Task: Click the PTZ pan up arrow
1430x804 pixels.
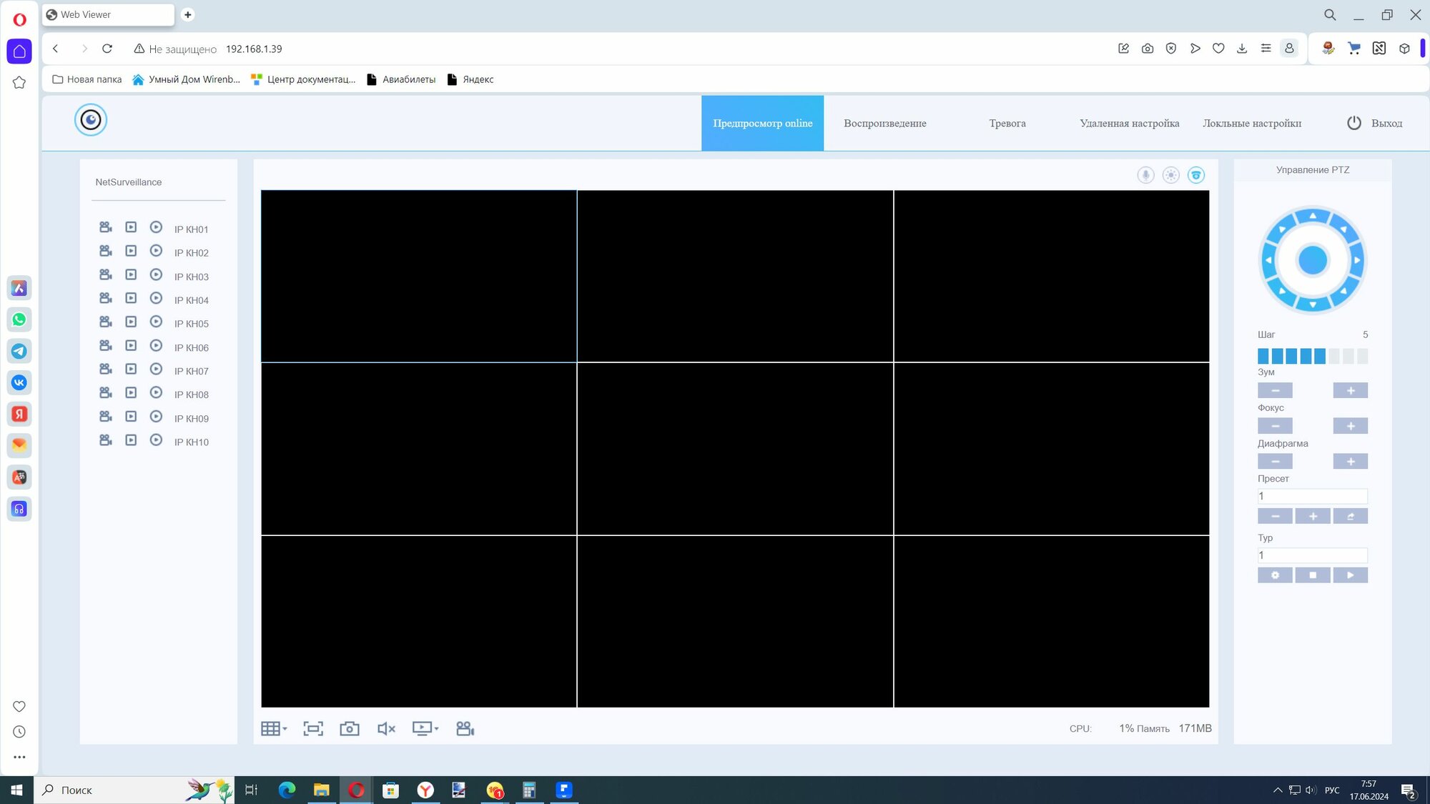Action: pos(1313,215)
